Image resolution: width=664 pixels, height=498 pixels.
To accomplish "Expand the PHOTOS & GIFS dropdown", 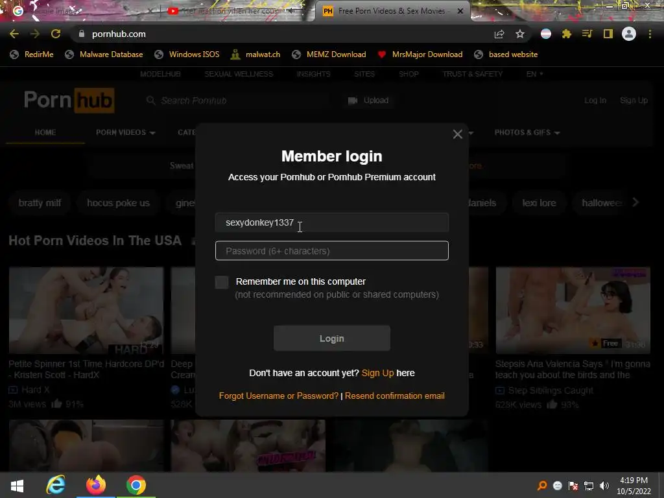I will click(x=527, y=132).
